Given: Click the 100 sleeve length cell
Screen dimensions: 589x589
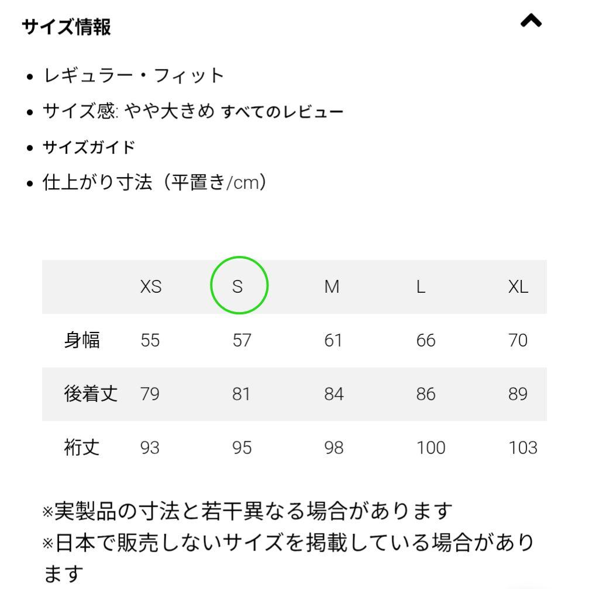Looking at the screenshot, I should [430, 448].
